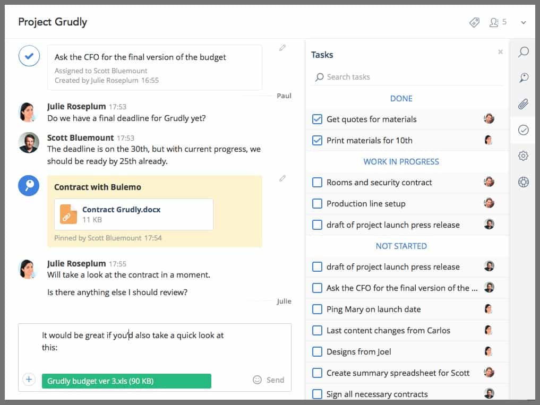This screenshot has height=405, width=540.
Task: Open the attachments paperclip icon
Action: (524, 104)
